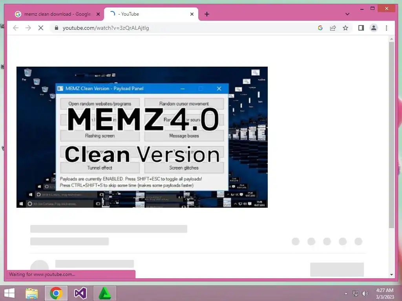402x301 pixels.
Task: Go forward in browser history
Action: click(28, 28)
